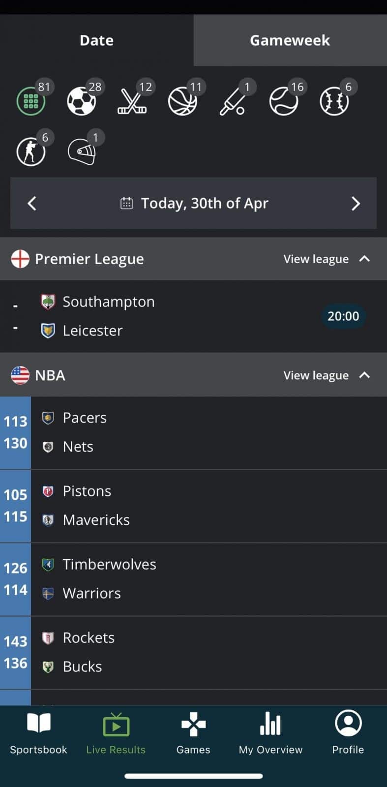Filter by tennis ball icon
Viewport: 387px width, 787px height.
284,101
